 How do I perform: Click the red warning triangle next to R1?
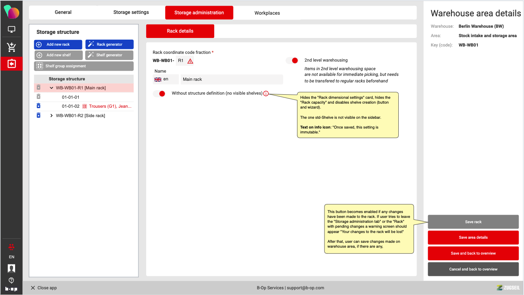tap(190, 61)
